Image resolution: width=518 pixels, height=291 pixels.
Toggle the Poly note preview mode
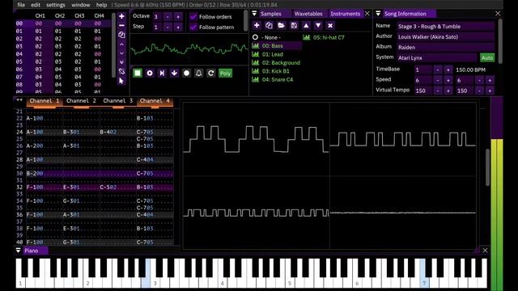coord(225,74)
